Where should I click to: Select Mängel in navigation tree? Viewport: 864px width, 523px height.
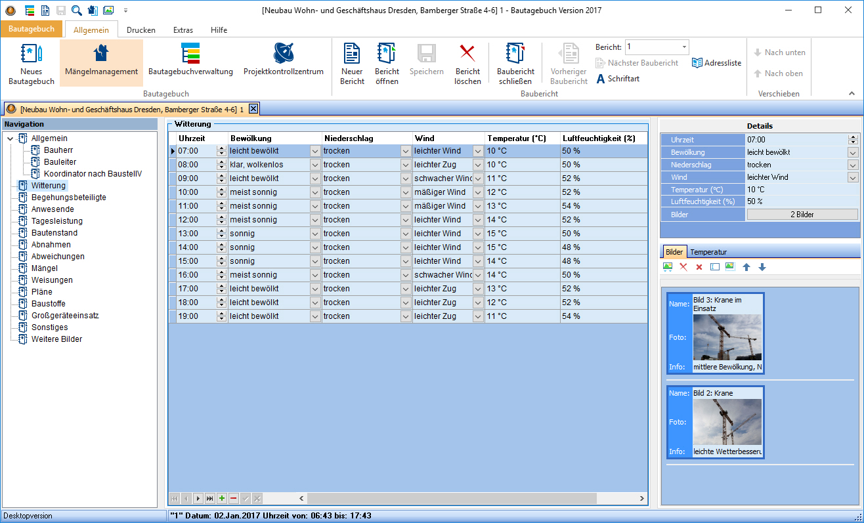[x=44, y=268]
